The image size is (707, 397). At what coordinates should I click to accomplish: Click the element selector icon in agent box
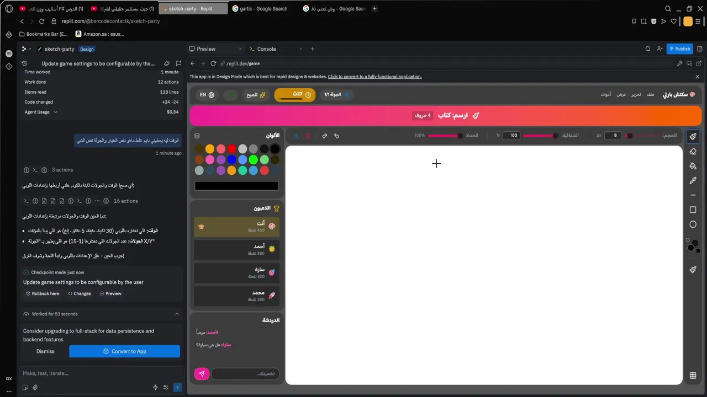pyautogui.click(x=25, y=388)
